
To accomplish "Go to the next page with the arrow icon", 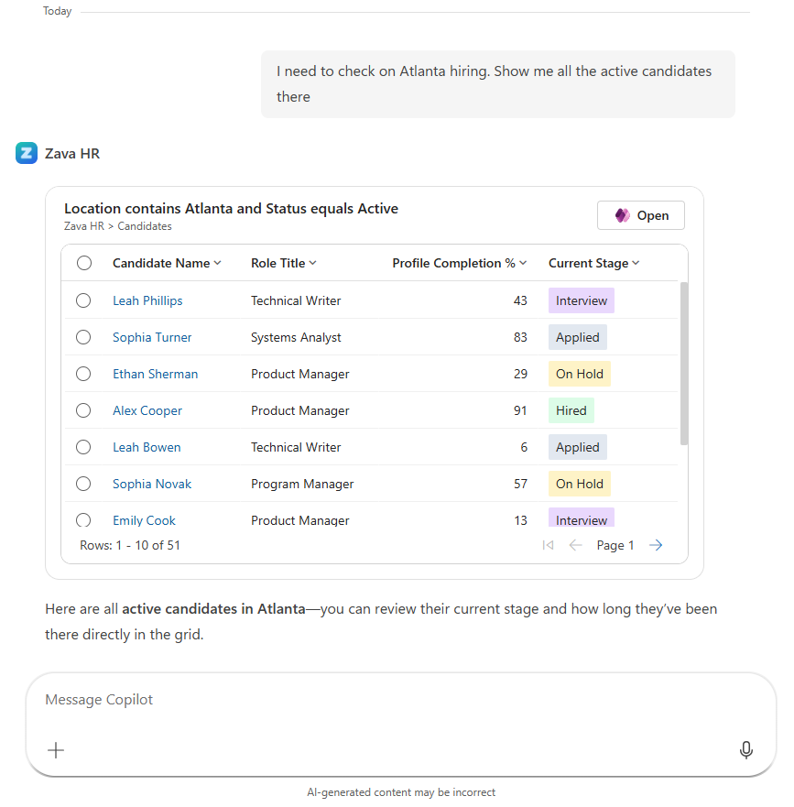I will point(656,544).
